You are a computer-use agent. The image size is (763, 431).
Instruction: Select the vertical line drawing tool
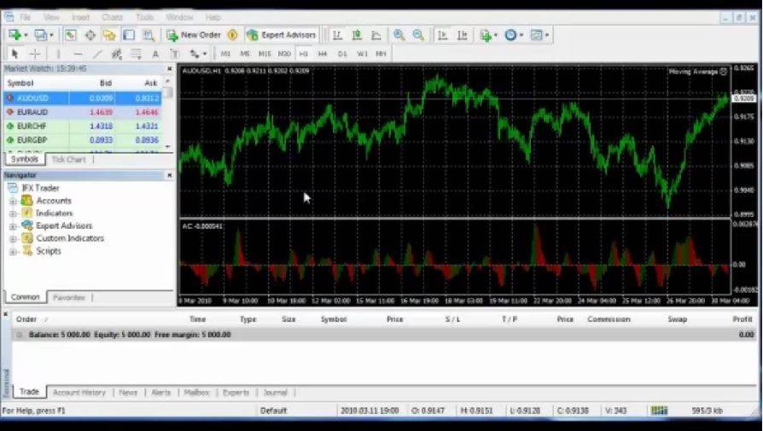click(x=58, y=54)
